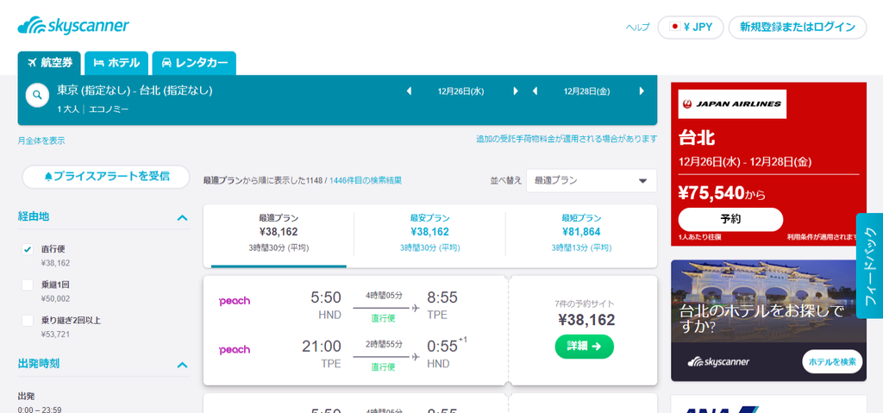Go to next return date after 12月28日

(642, 91)
